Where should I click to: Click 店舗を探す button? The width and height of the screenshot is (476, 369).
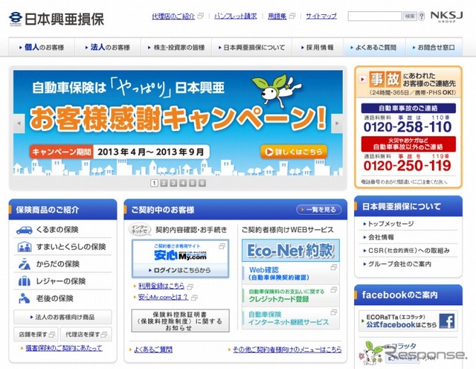pyautogui.click(x=36, y=334)
